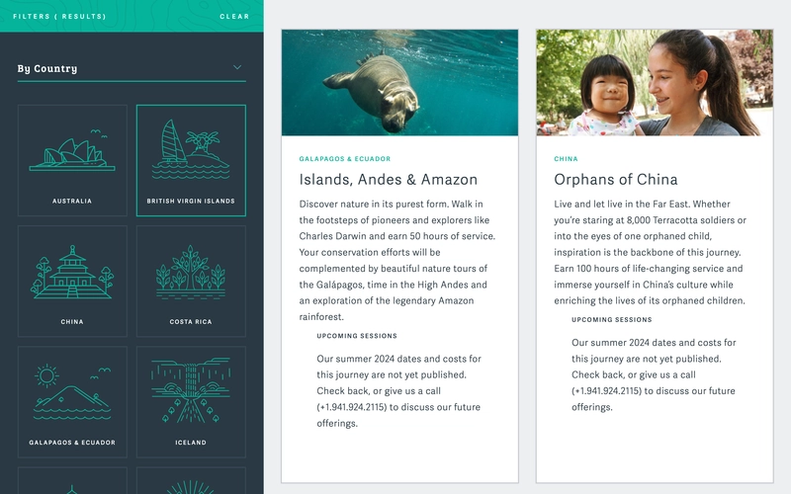Viewport: 791px width, 494px height.
Task: Click the phone number in Islands, Andes card
Action: 352,407
